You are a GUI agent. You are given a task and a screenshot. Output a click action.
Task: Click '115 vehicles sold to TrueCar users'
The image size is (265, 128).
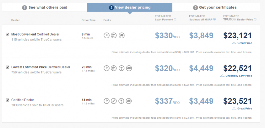pyautogui.click(x=36, y=40)
